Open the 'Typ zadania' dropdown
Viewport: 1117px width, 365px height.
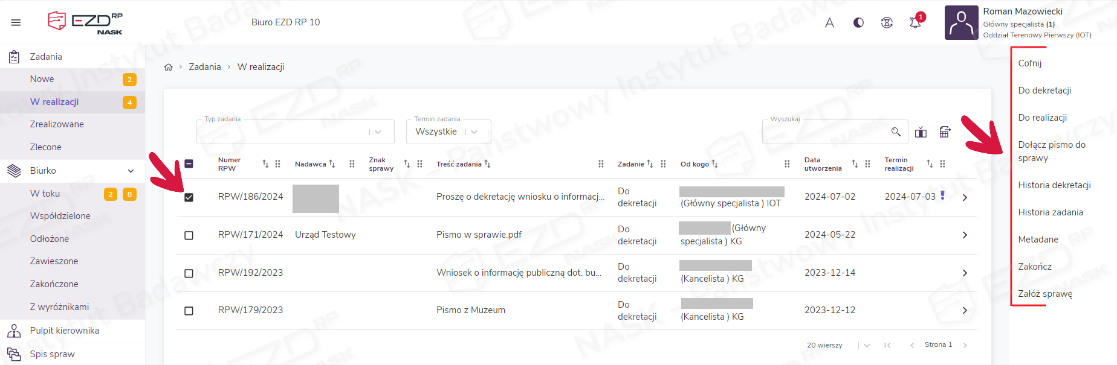pyautogui.click(x=295, y=132)
